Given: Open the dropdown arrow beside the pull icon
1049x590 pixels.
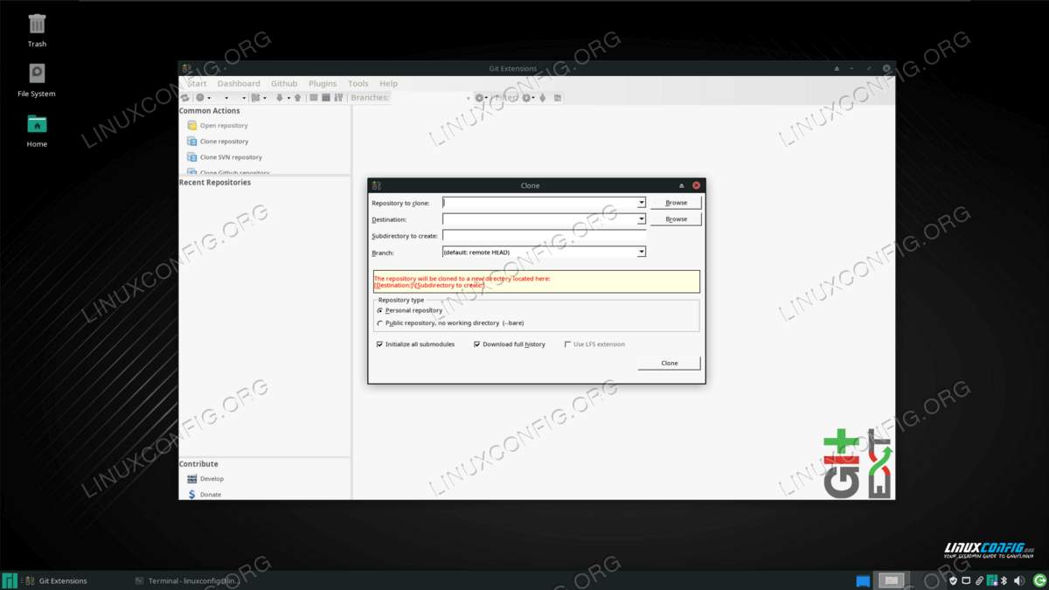Looking at the screenshot, I should (x=288, y=98).
